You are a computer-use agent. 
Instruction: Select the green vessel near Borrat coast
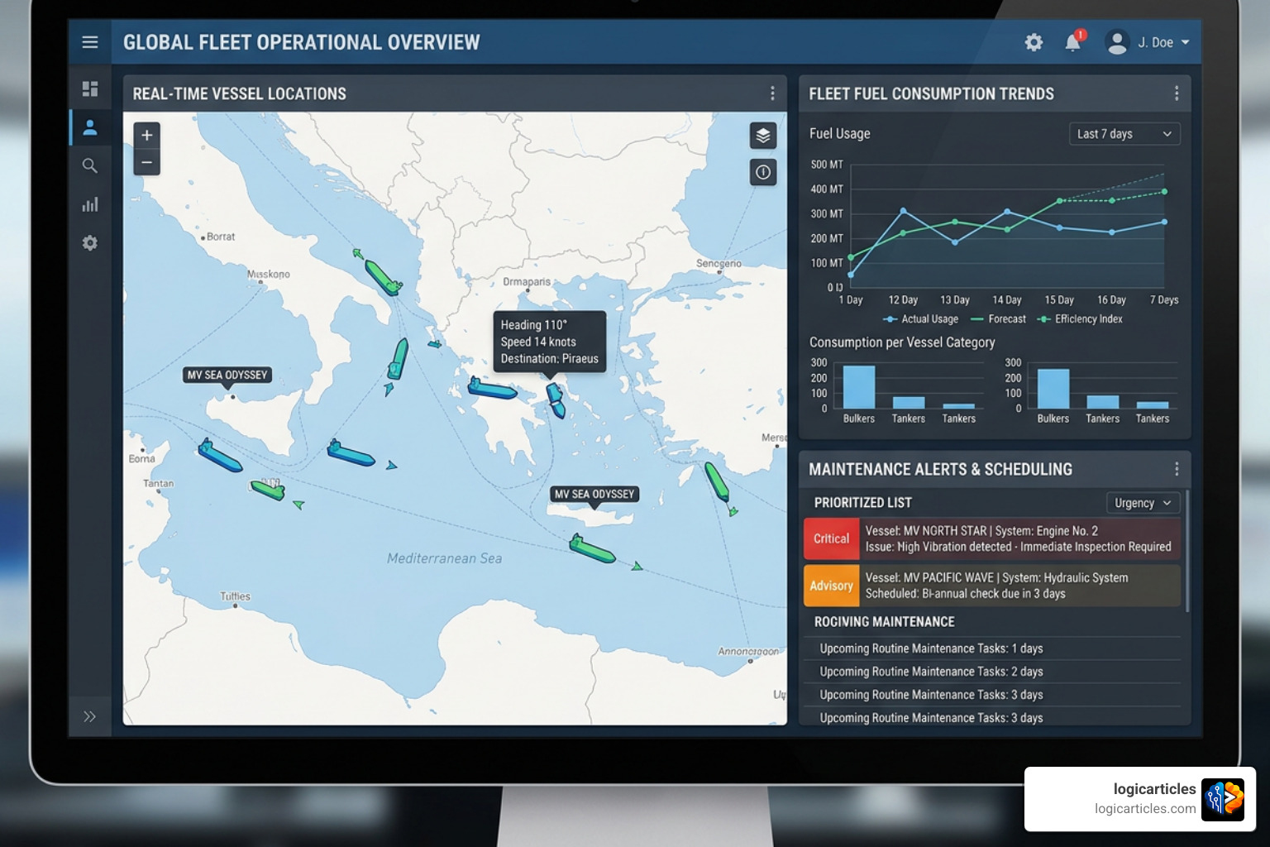coord(382,277)
